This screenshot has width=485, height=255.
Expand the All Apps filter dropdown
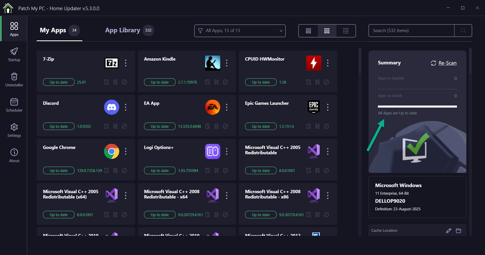(240, 31)
